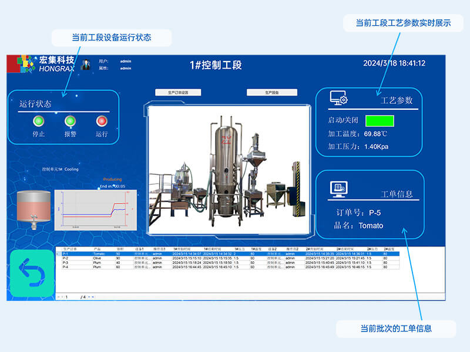Screen dimensions: 470x352
Task: Click the 报警 alarm indicator light
Action: coord(70,121)
